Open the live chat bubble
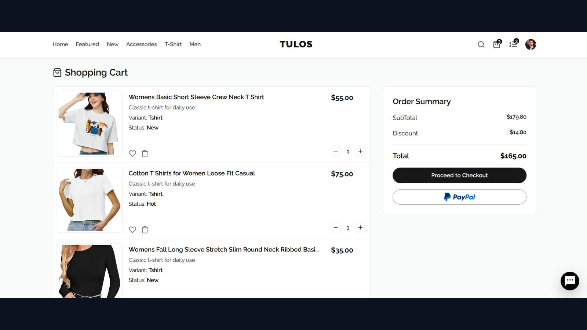Screen dimensions: 587x330 point(570,281)
